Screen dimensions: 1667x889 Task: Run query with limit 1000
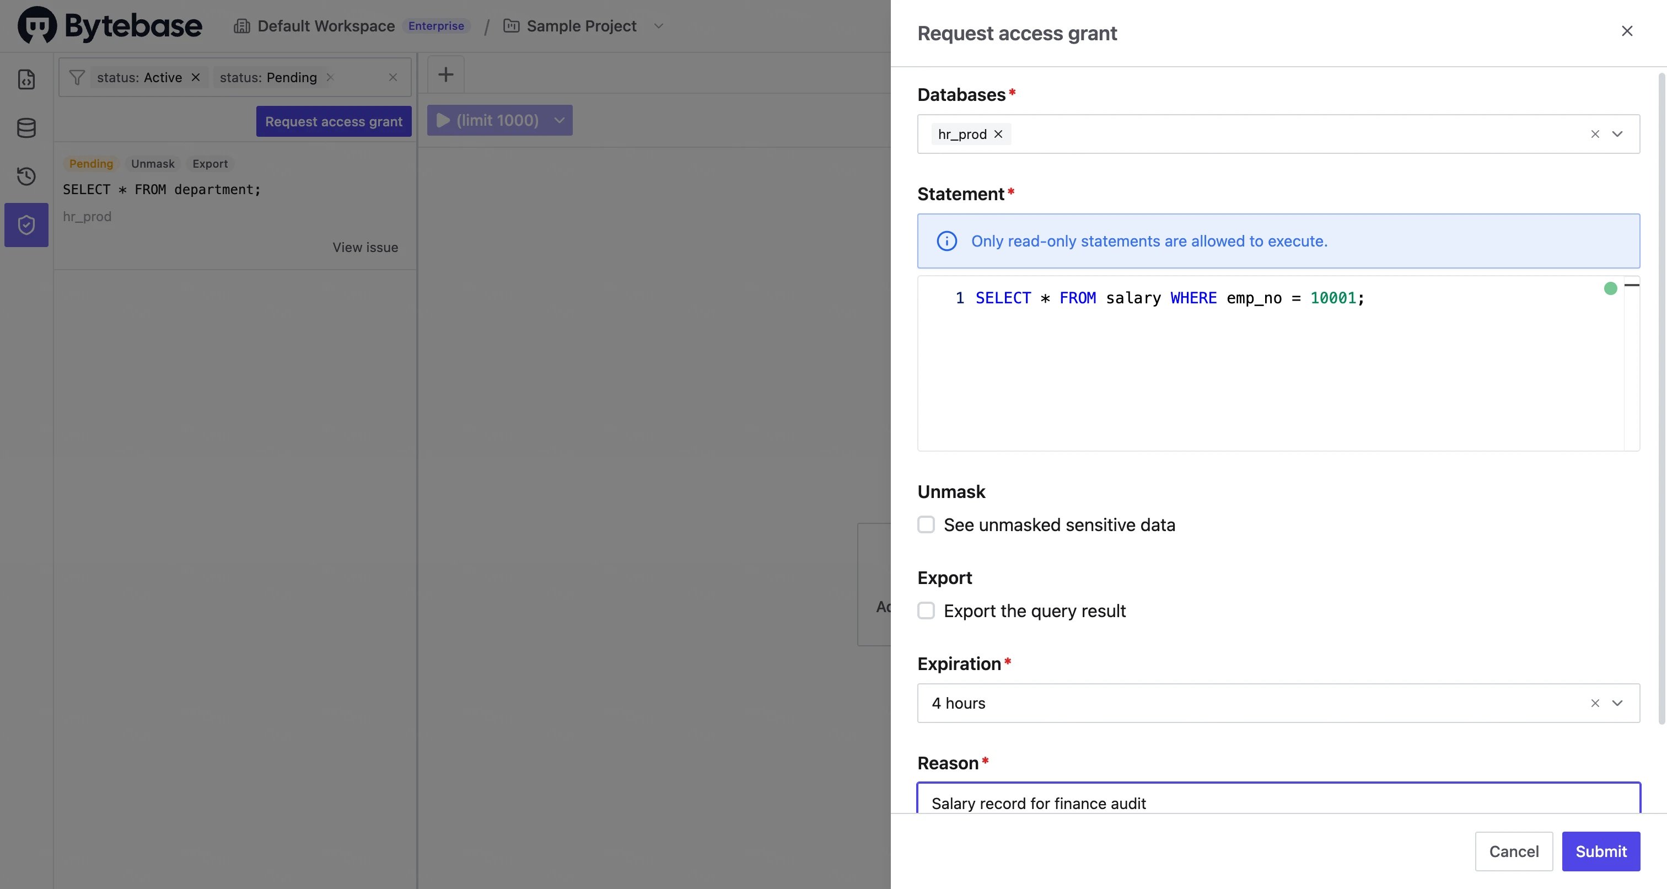point(488,120)
